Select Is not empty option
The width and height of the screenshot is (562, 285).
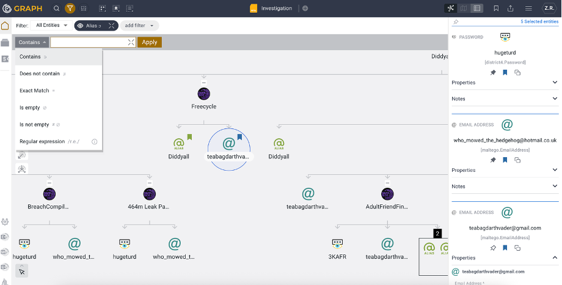59,125
